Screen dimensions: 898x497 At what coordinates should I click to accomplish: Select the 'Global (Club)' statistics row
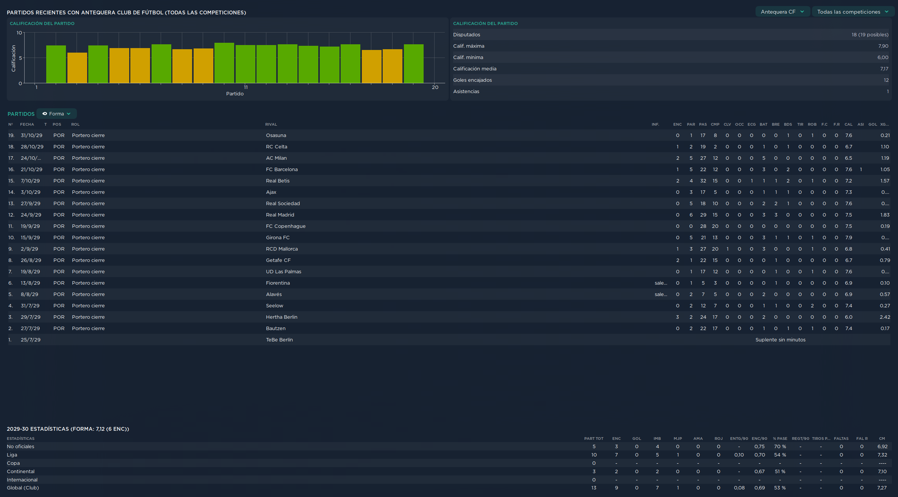point(449,488)
